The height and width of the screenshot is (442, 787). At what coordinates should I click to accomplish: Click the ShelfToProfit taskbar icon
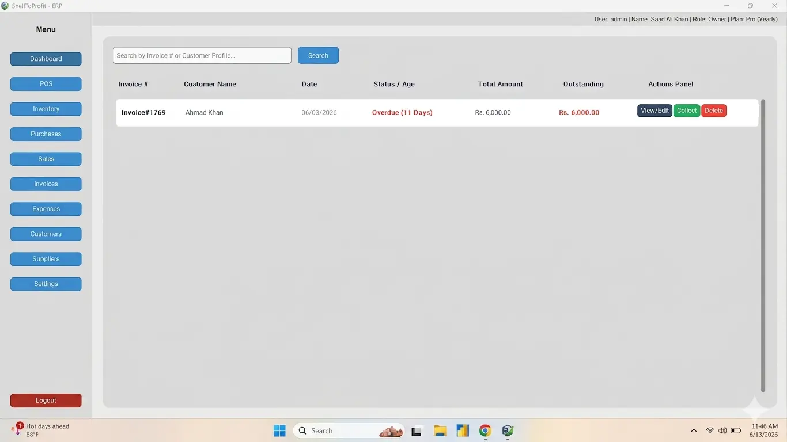click(x=508, y=430)
